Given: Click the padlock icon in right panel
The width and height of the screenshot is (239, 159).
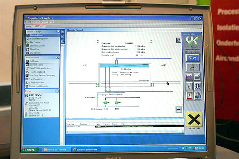Looking at the screenshot, I should click(x=198, y=95).
